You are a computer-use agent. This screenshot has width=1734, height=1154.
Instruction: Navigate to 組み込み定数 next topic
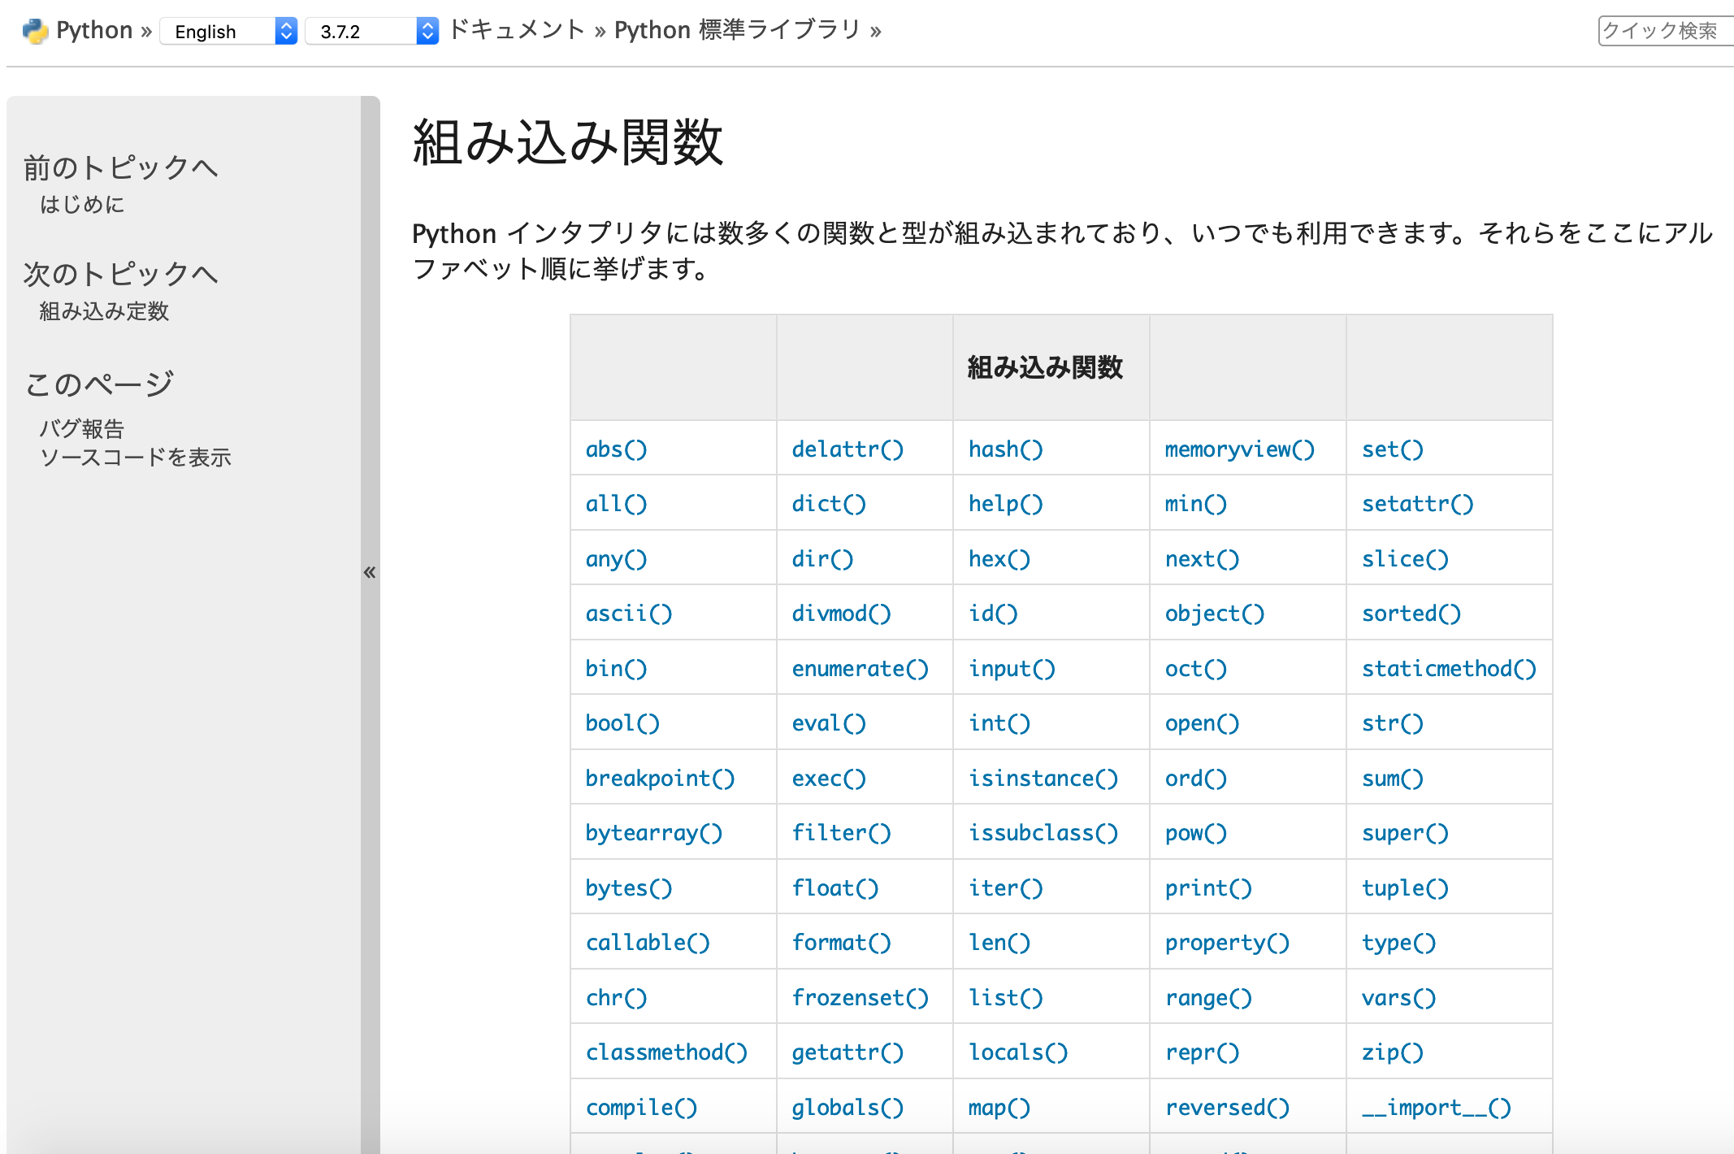point(103,311)
